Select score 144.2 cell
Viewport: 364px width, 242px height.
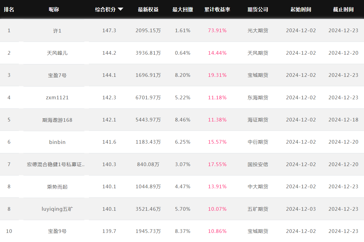pos(109,53)
